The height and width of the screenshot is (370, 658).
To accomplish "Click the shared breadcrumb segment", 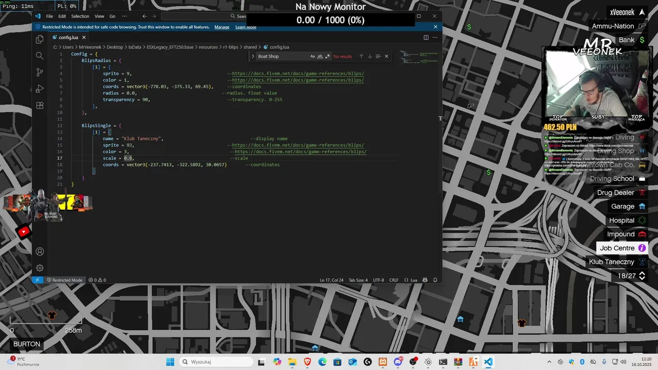I will (x=250, y=47).
